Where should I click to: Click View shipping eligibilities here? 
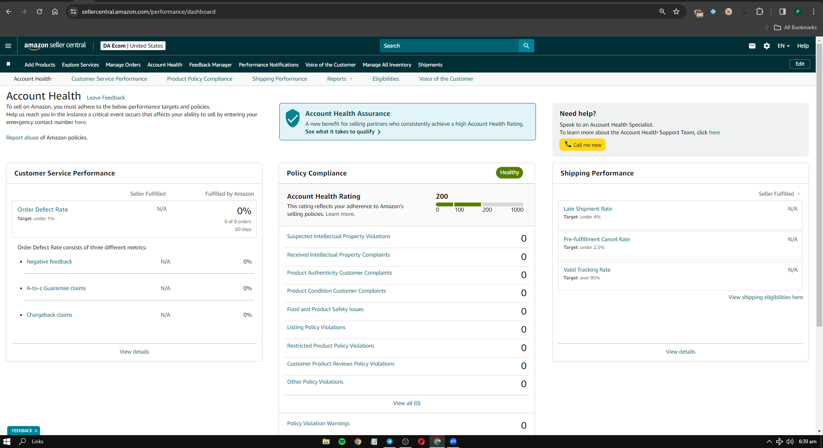point(766,297)
